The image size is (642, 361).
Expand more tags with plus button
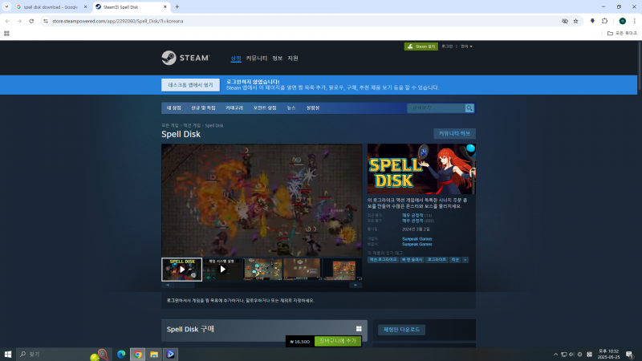coord(465,260)
